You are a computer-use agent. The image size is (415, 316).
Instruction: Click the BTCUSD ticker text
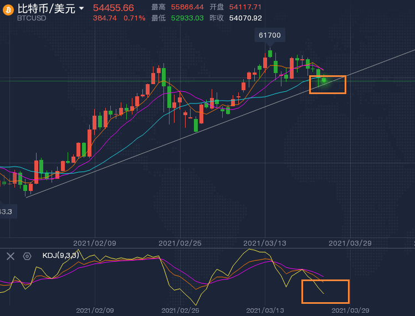coord(32,18)
